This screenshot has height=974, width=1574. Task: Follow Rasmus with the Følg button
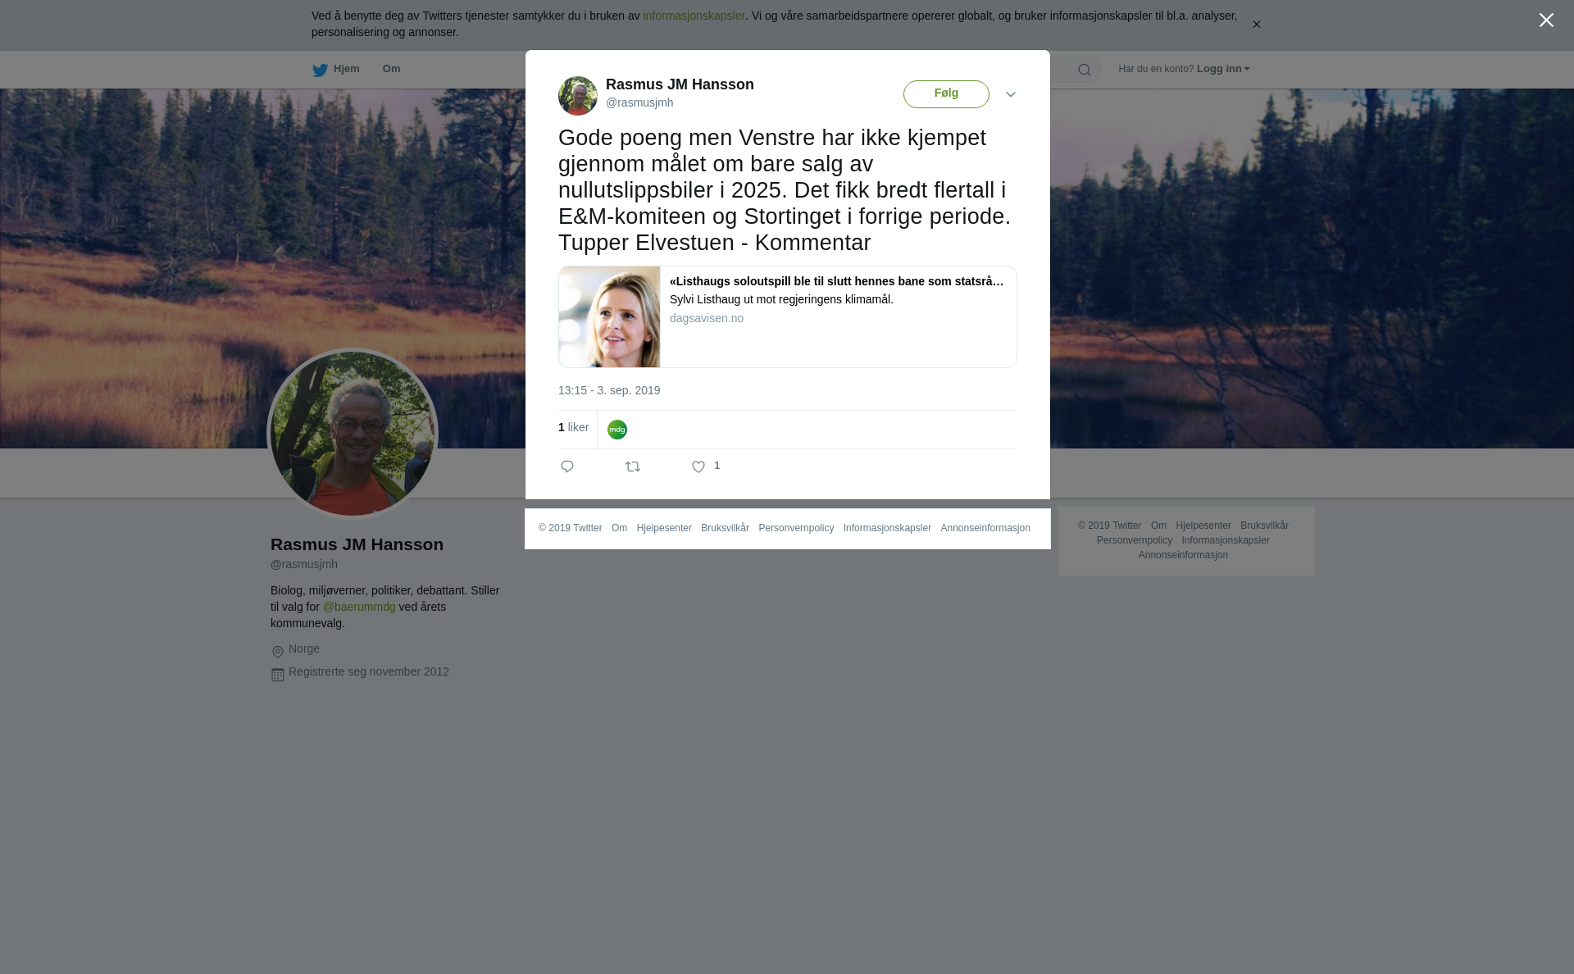(x=946, y=94)
